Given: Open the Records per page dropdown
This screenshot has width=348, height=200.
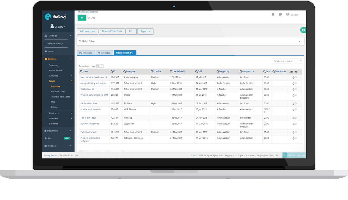Looking at the screenshot, I should (100, 66).
